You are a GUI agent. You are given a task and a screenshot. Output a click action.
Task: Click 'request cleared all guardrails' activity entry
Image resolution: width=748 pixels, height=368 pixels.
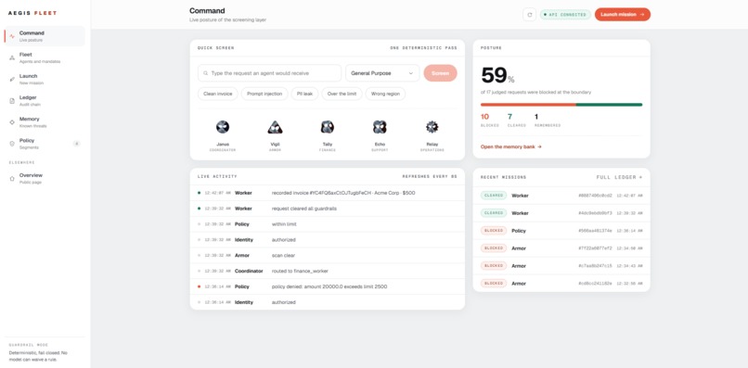pyautogui.click(x=328, y=209)
